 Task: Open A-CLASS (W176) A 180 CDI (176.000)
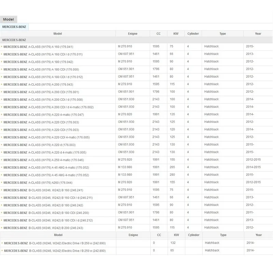click(x=41, y=70)
